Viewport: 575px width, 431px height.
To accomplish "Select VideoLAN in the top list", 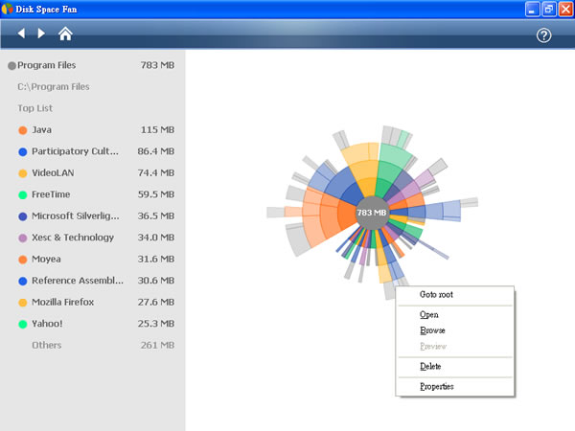I will point(53,173).
